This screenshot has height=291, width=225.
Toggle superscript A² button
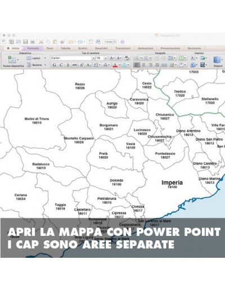(x=82, y=65)
